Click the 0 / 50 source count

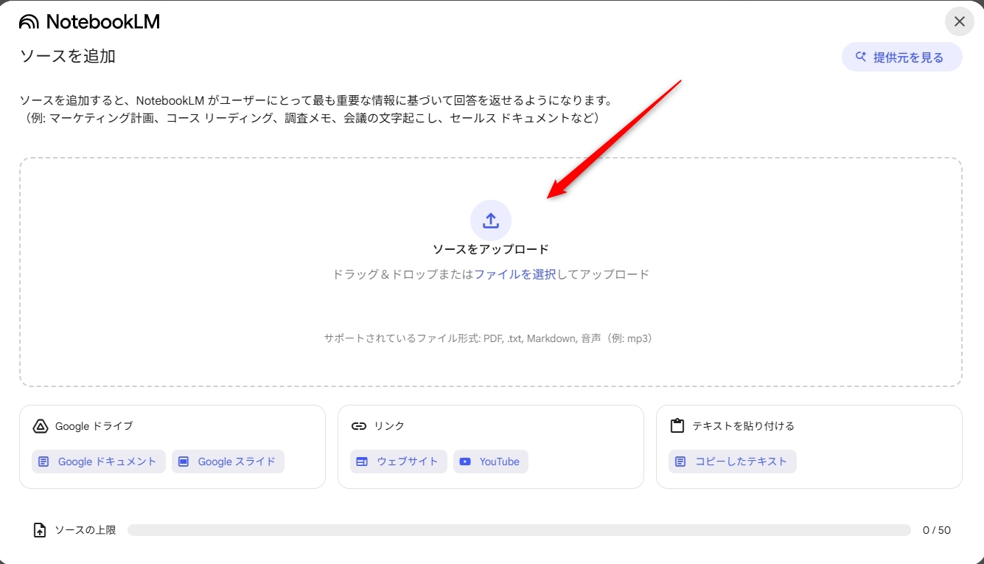tap(937, 530)
